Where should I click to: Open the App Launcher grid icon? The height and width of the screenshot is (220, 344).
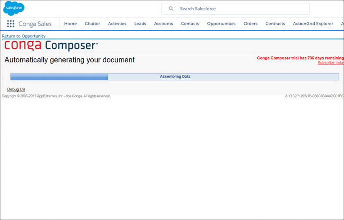tap(10, 24)
